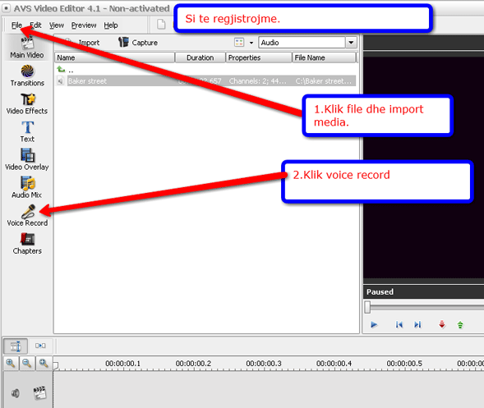
Task: Jump to next frame in preview
Action: coord(417,324)
